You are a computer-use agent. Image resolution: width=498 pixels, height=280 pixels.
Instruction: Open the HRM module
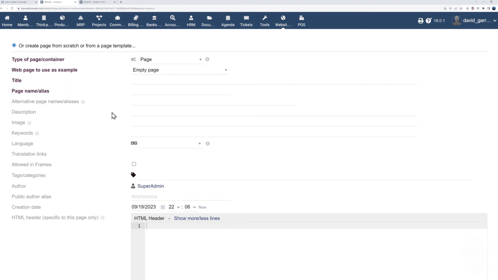(x=191, y=21)
